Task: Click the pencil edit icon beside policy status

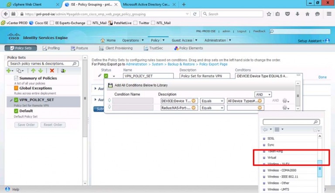Action: pos(99,75)
